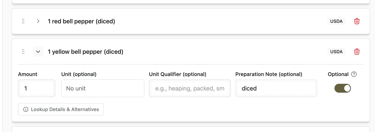Toggle the Optional switch off
The image size is (375, 132).
coord(343,88)
